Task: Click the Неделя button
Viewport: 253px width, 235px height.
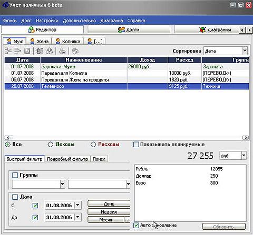Action: pyautogui.click(x=109, y=212)
